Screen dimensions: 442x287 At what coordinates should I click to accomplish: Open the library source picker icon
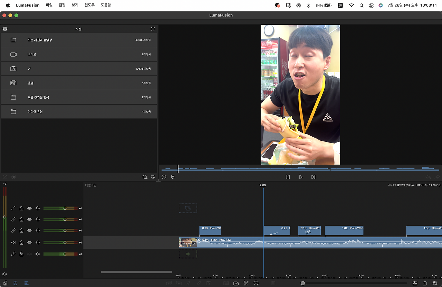pyautogui.click(x=5, y=29)
